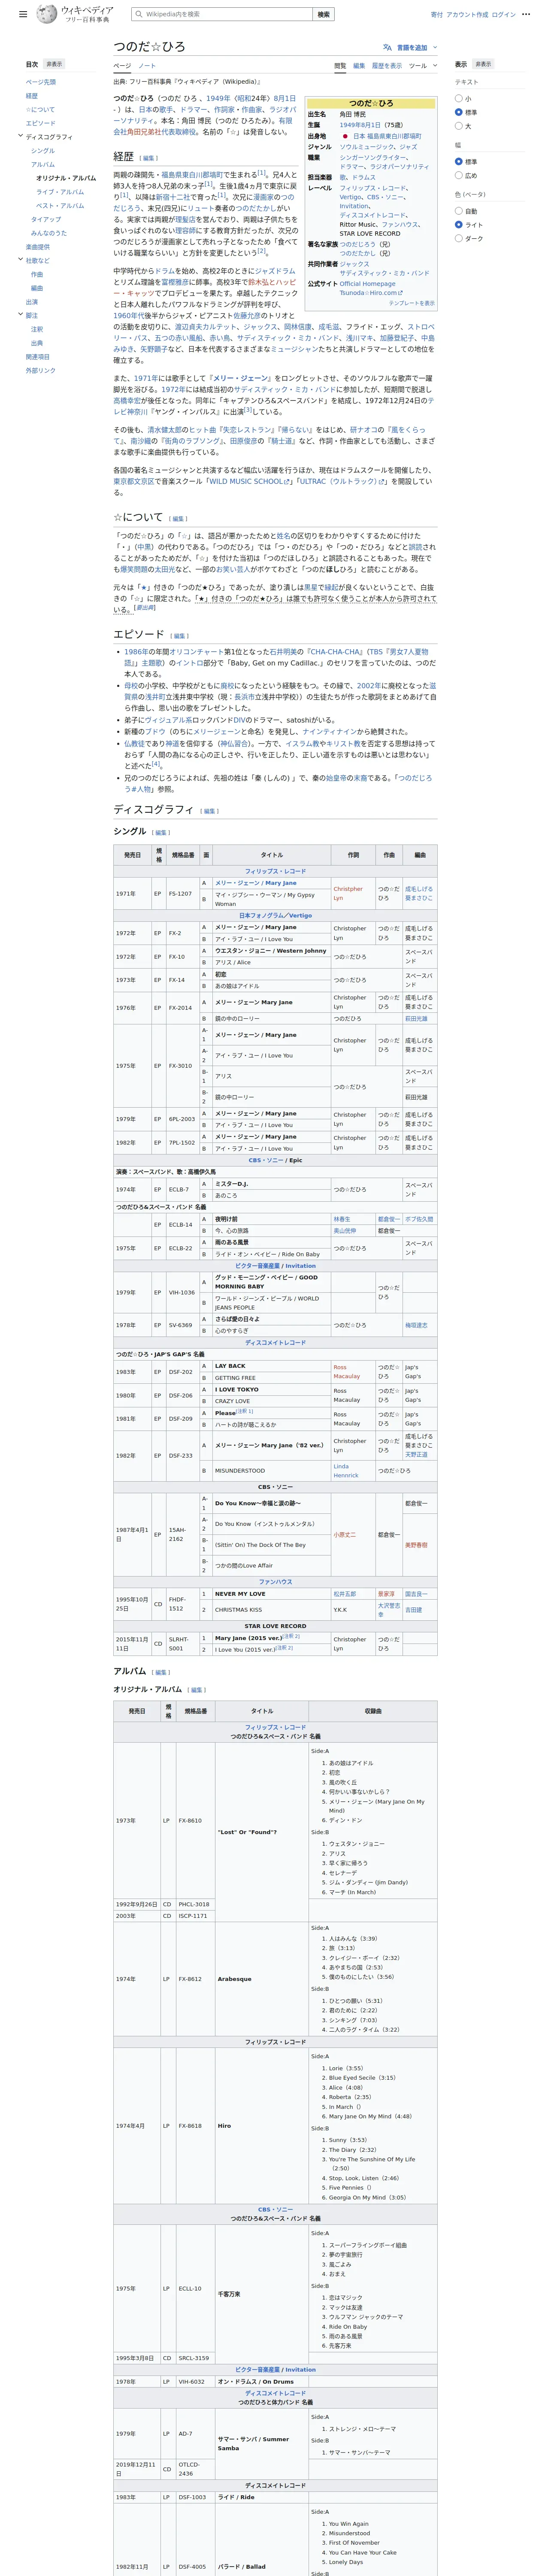This screenshot has height=2576, width=551.
Task: Hide contents with 非表示 button beside 目次
Action: 55,64
